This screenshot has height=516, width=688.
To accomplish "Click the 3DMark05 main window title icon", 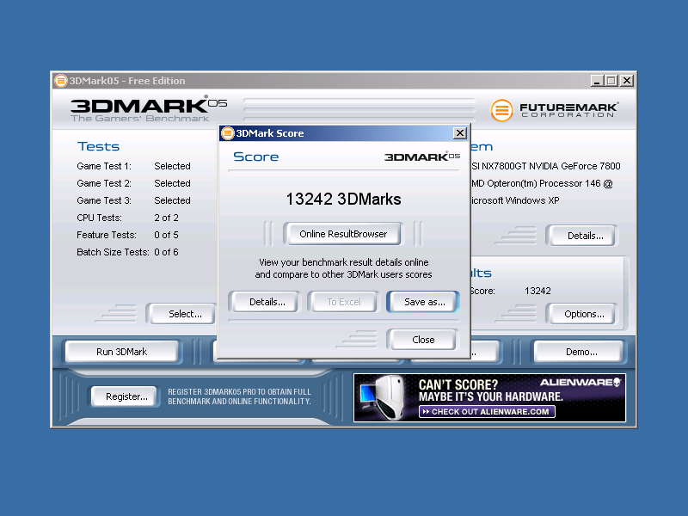I will pos(60,81).
